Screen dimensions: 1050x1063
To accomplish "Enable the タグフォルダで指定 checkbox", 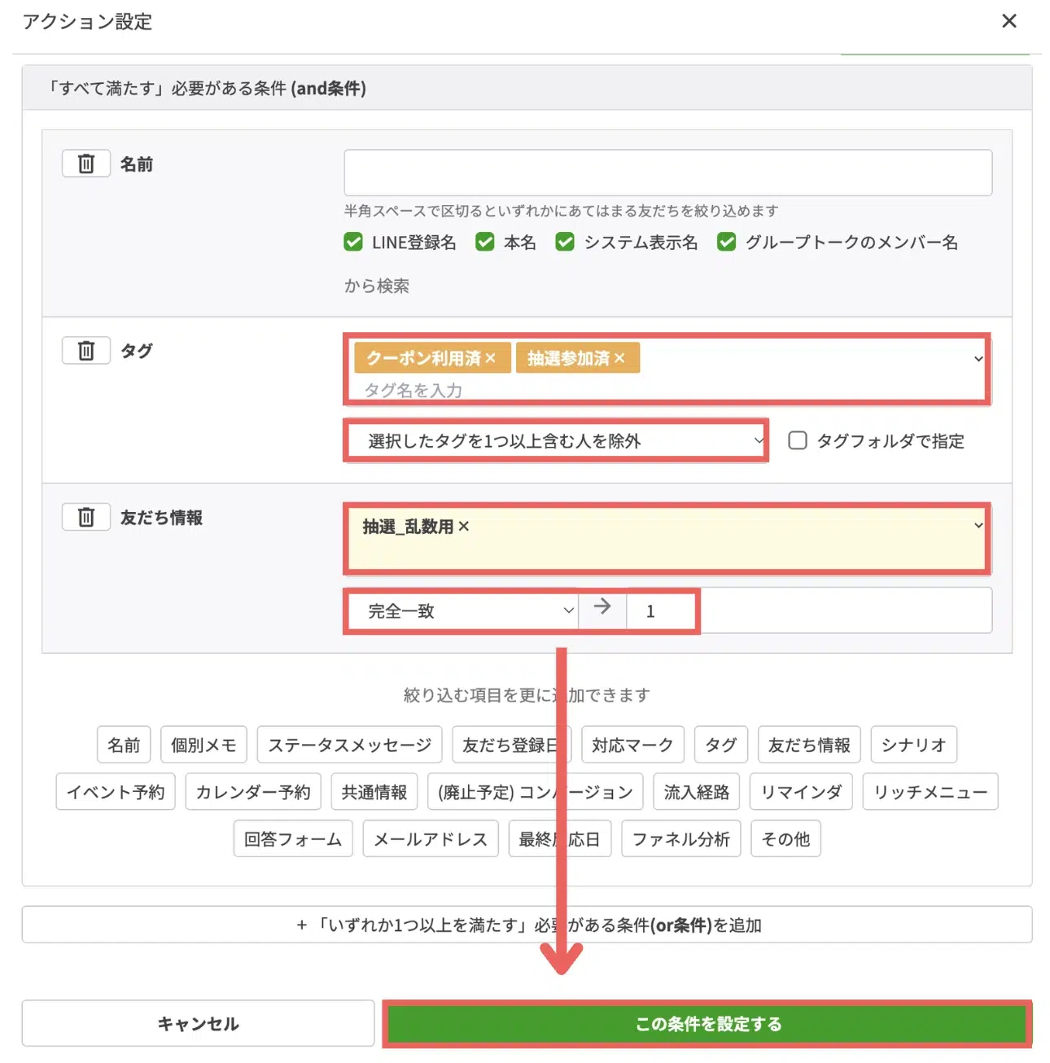I will tap(798, 440).
